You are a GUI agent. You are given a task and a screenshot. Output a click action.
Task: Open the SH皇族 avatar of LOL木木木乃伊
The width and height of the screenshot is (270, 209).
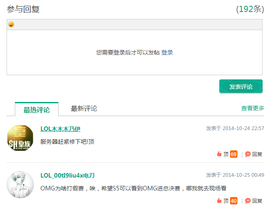click(x=20, y=138)
